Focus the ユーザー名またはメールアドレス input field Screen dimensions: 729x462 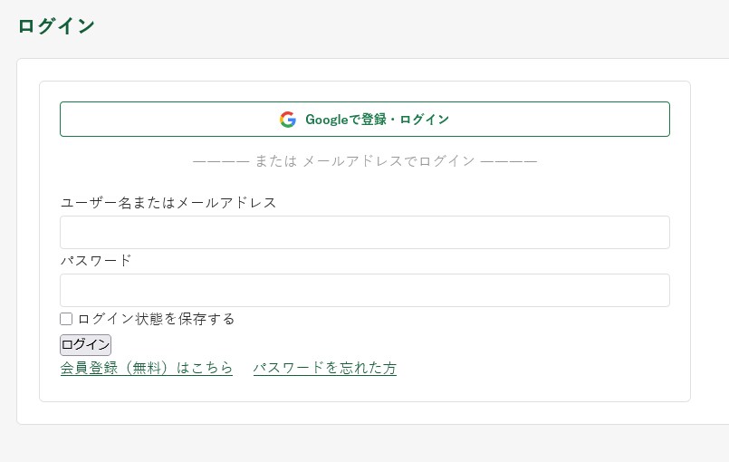coord(364,232)
